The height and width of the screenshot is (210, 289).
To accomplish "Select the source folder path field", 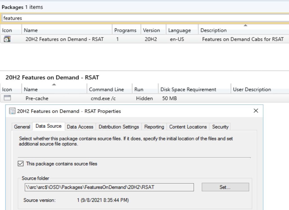I will (x=109, y=187).
